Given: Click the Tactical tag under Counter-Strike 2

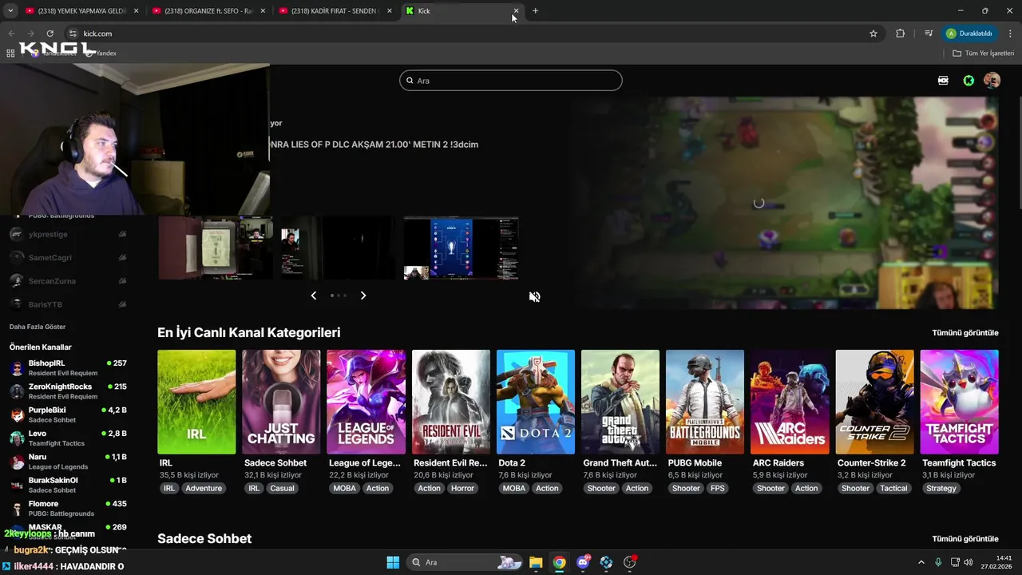Looking at the screenshot, I should click(893, 488).
